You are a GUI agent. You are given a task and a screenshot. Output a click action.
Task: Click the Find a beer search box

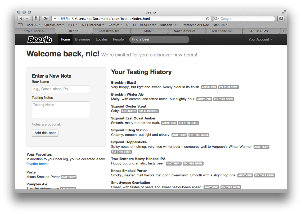coord(160,39)
